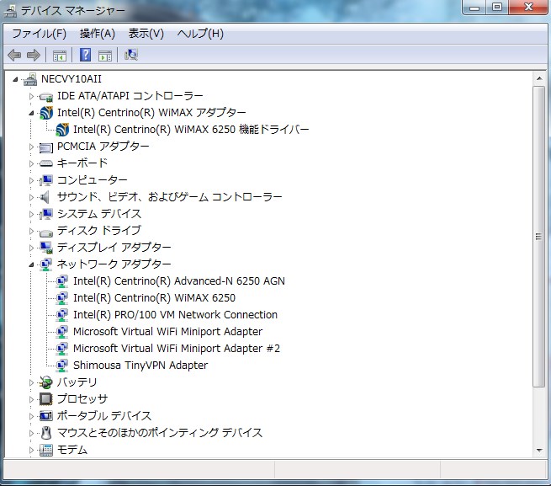
Task: Select the ディスク ドライブ label
Action: click(x=99, y=231)
